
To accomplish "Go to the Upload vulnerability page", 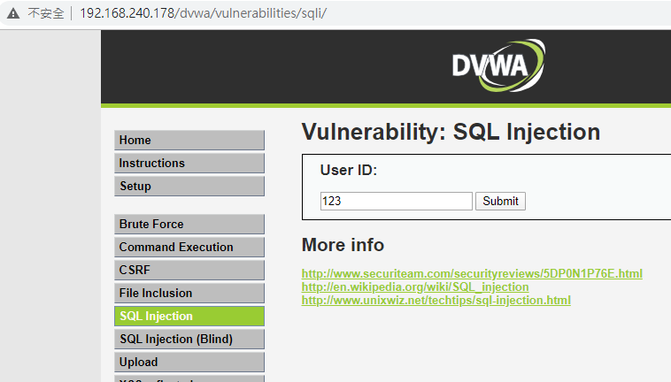I will coord(189,363).
